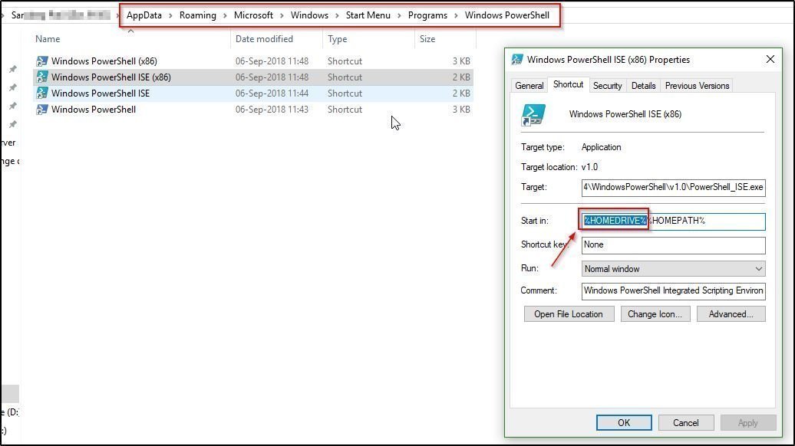Select the 'Windows PowerShell (x86)' file name
Image resolution: width=795 pixels, height=446 pixels.
point(104,61)
